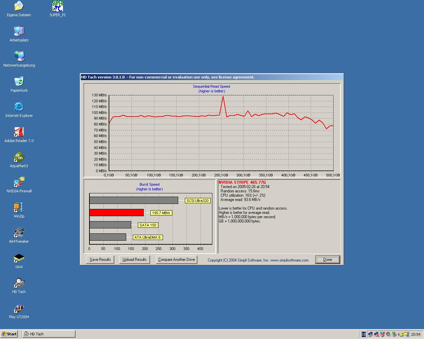
Task: Launch the cpuz desktop shortcut
Action: tap(19, 261)
